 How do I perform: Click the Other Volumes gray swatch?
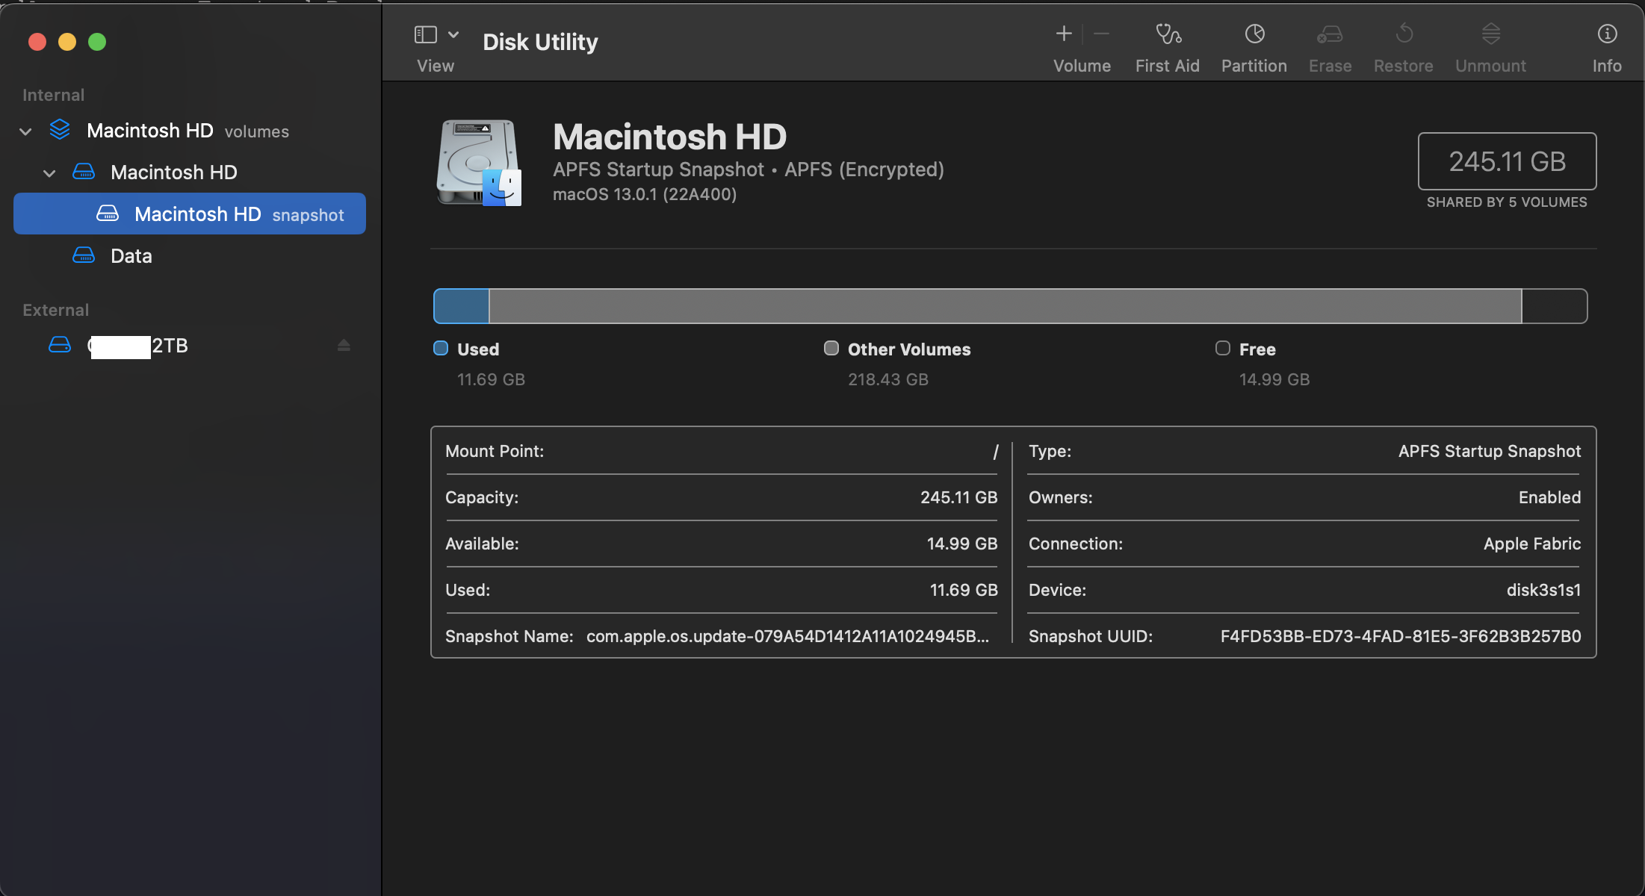click(x=831, y=348)
